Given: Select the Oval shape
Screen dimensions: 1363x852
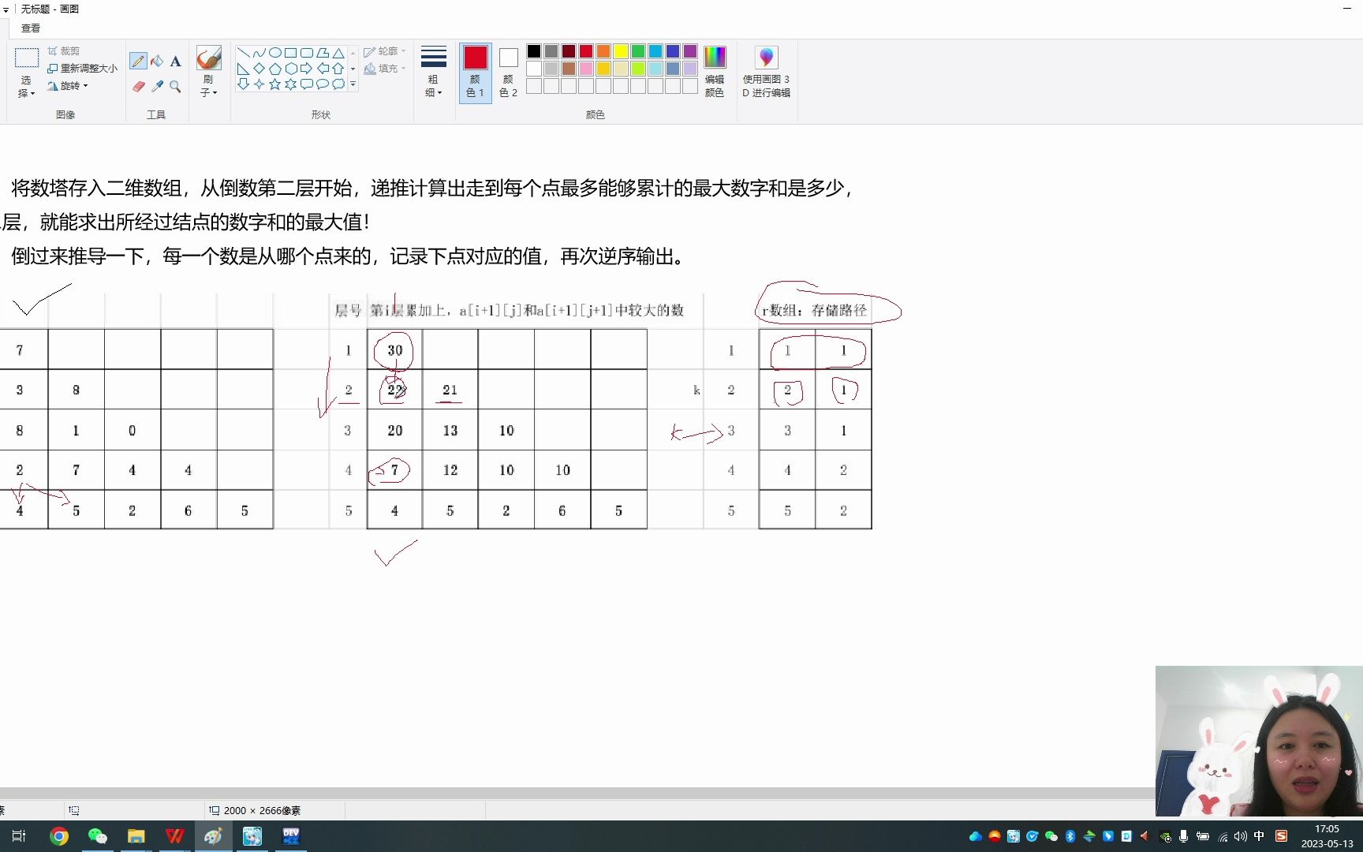Looking at the screenshot, I should [274, 51].
